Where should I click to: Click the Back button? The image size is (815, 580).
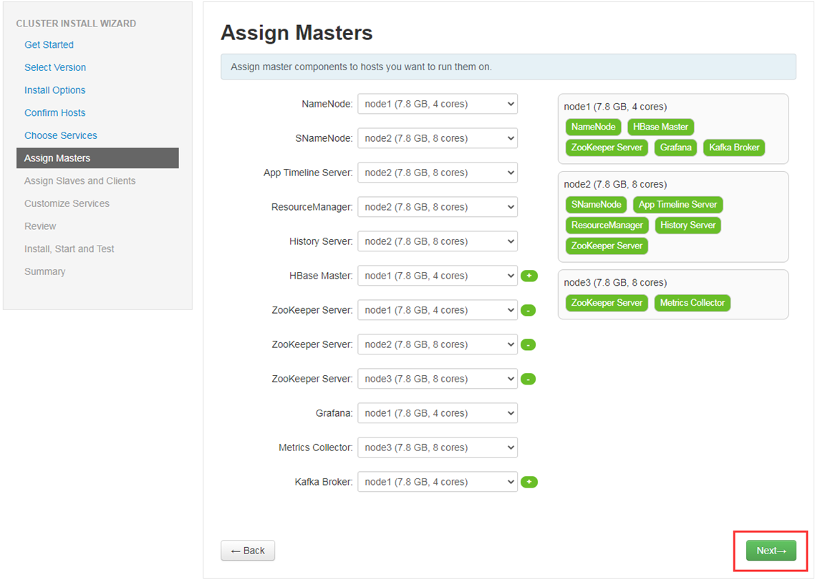248,551
